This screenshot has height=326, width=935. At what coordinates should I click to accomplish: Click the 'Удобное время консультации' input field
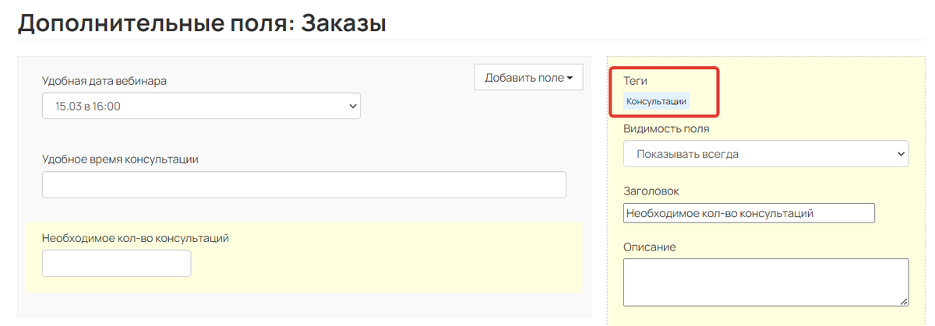304,185
